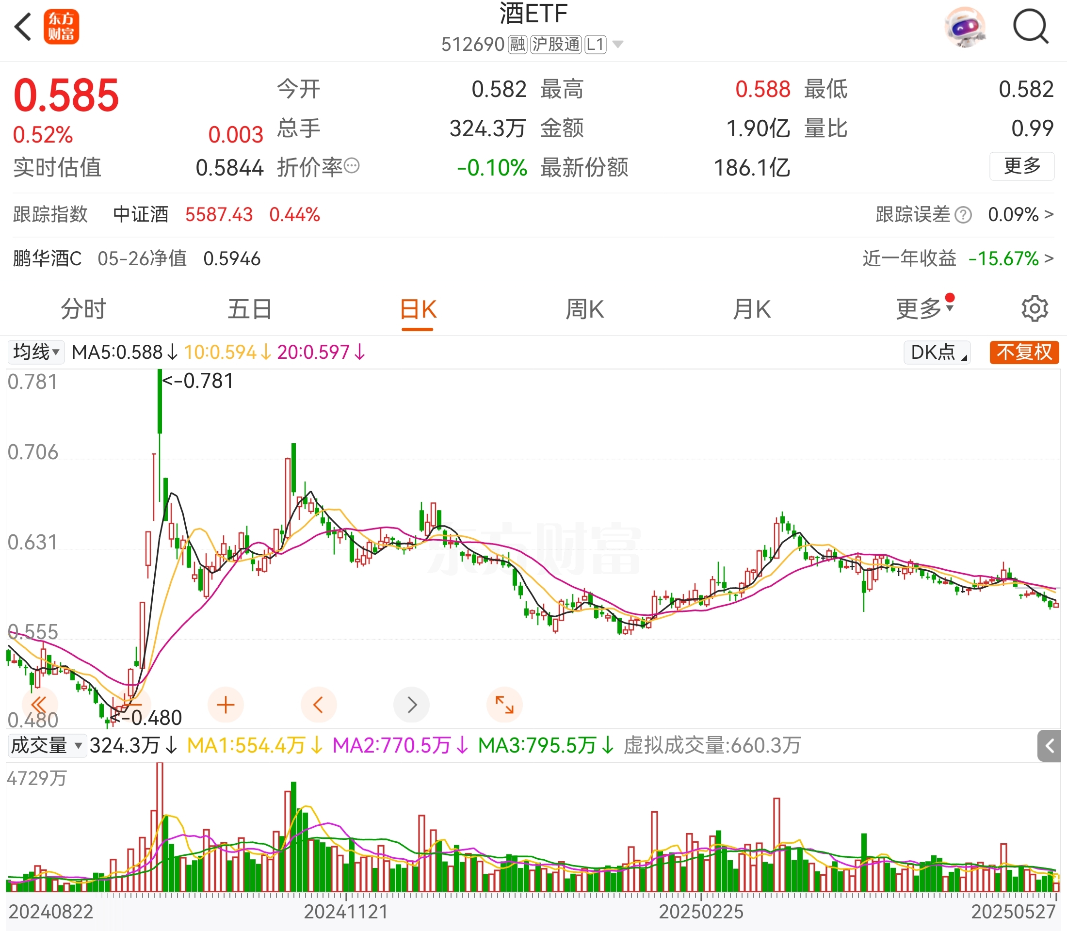Image resolution: width=1067 pixels, height=931 pixels.
Task: Click the 20250527 date label
Action: coord(1014,912)
